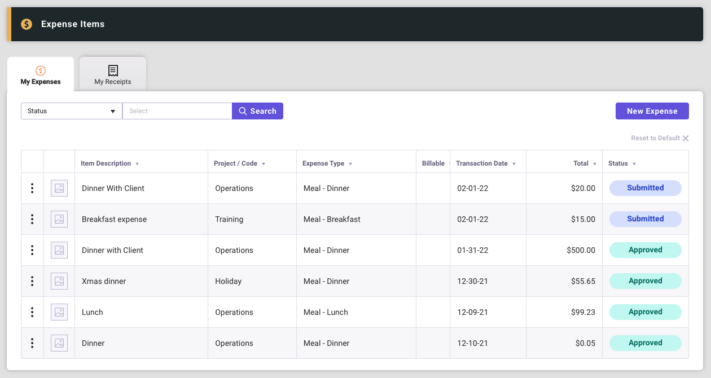Screen dimensions: 711x378
Task: Click the Search button
Action: pyautogui.click(x=257, y=111)
